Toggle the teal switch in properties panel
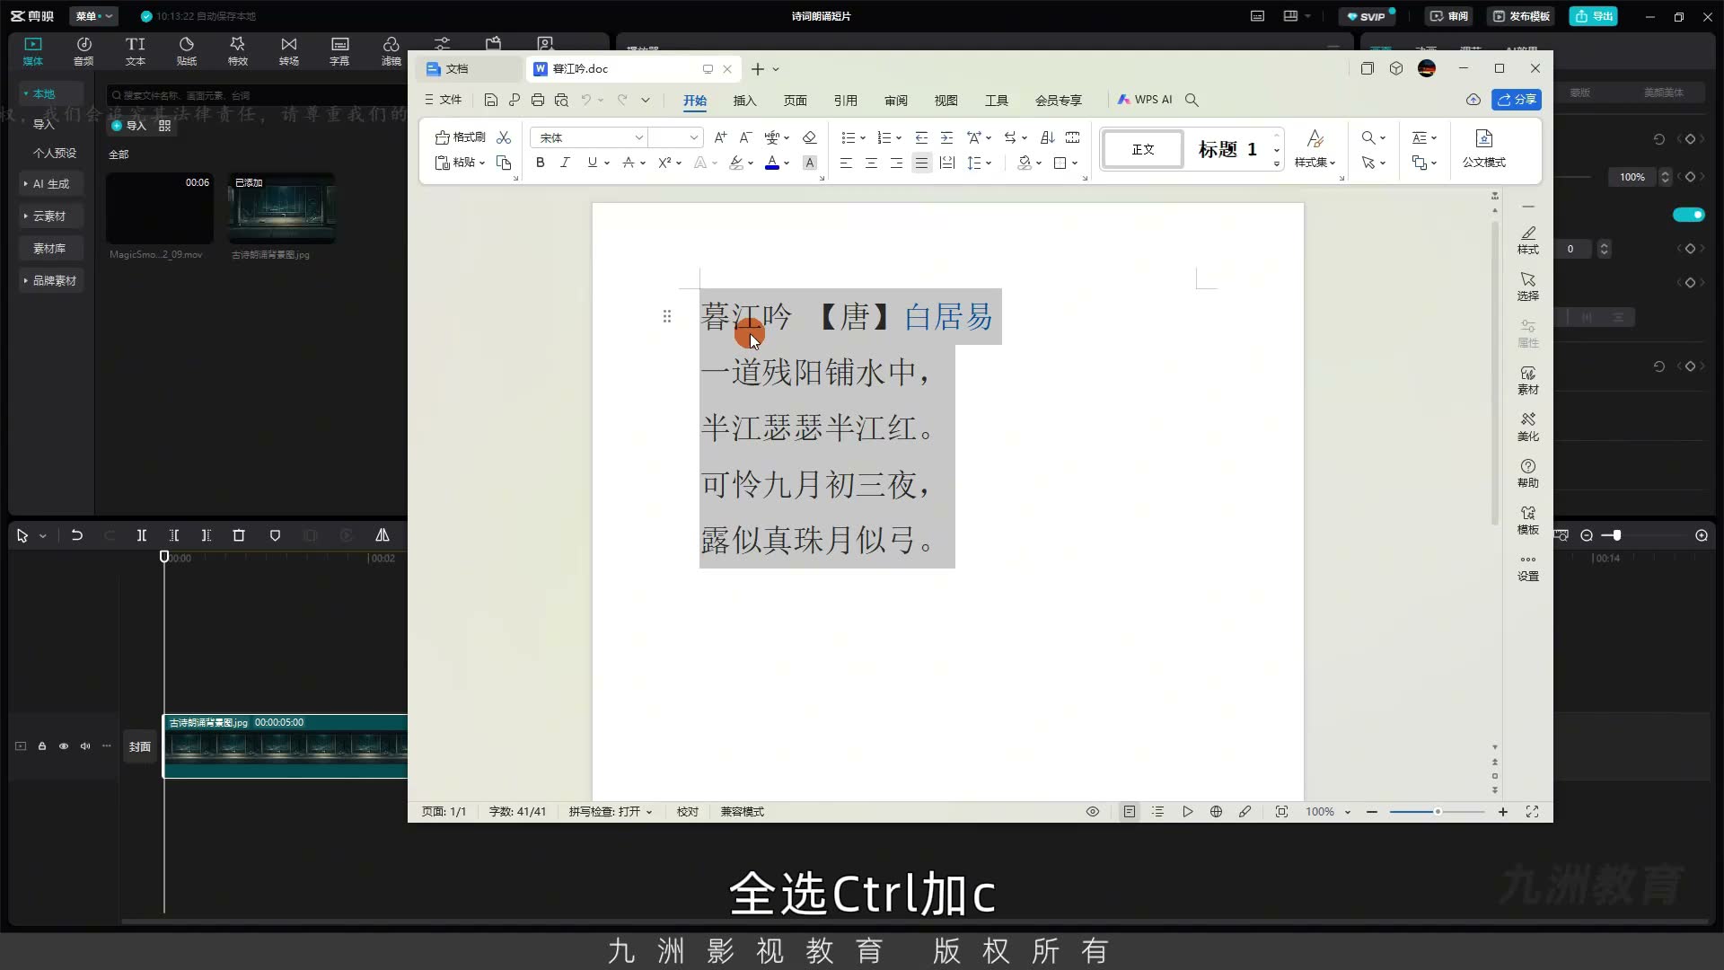The width and height of the screenshot is (1724, 970). click(x=1688, y=215)
